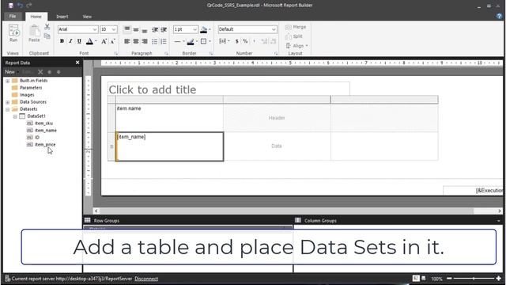This screenshot has height=285, width=506.
Task: Click the Disconnect link in status bar
Action: point(146,279)
